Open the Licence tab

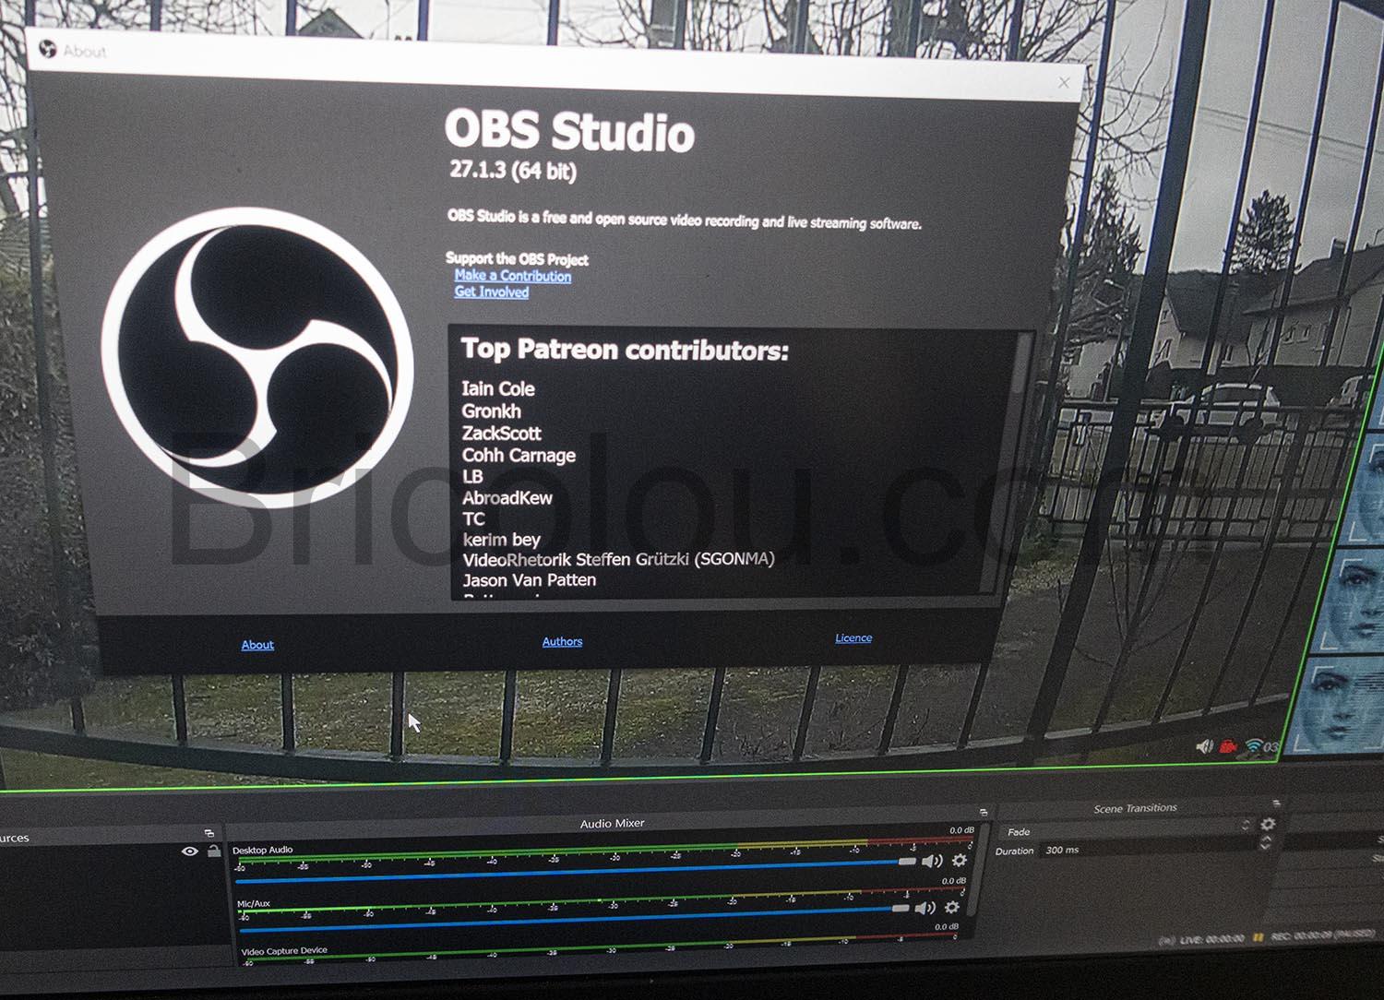pos(853,638)
